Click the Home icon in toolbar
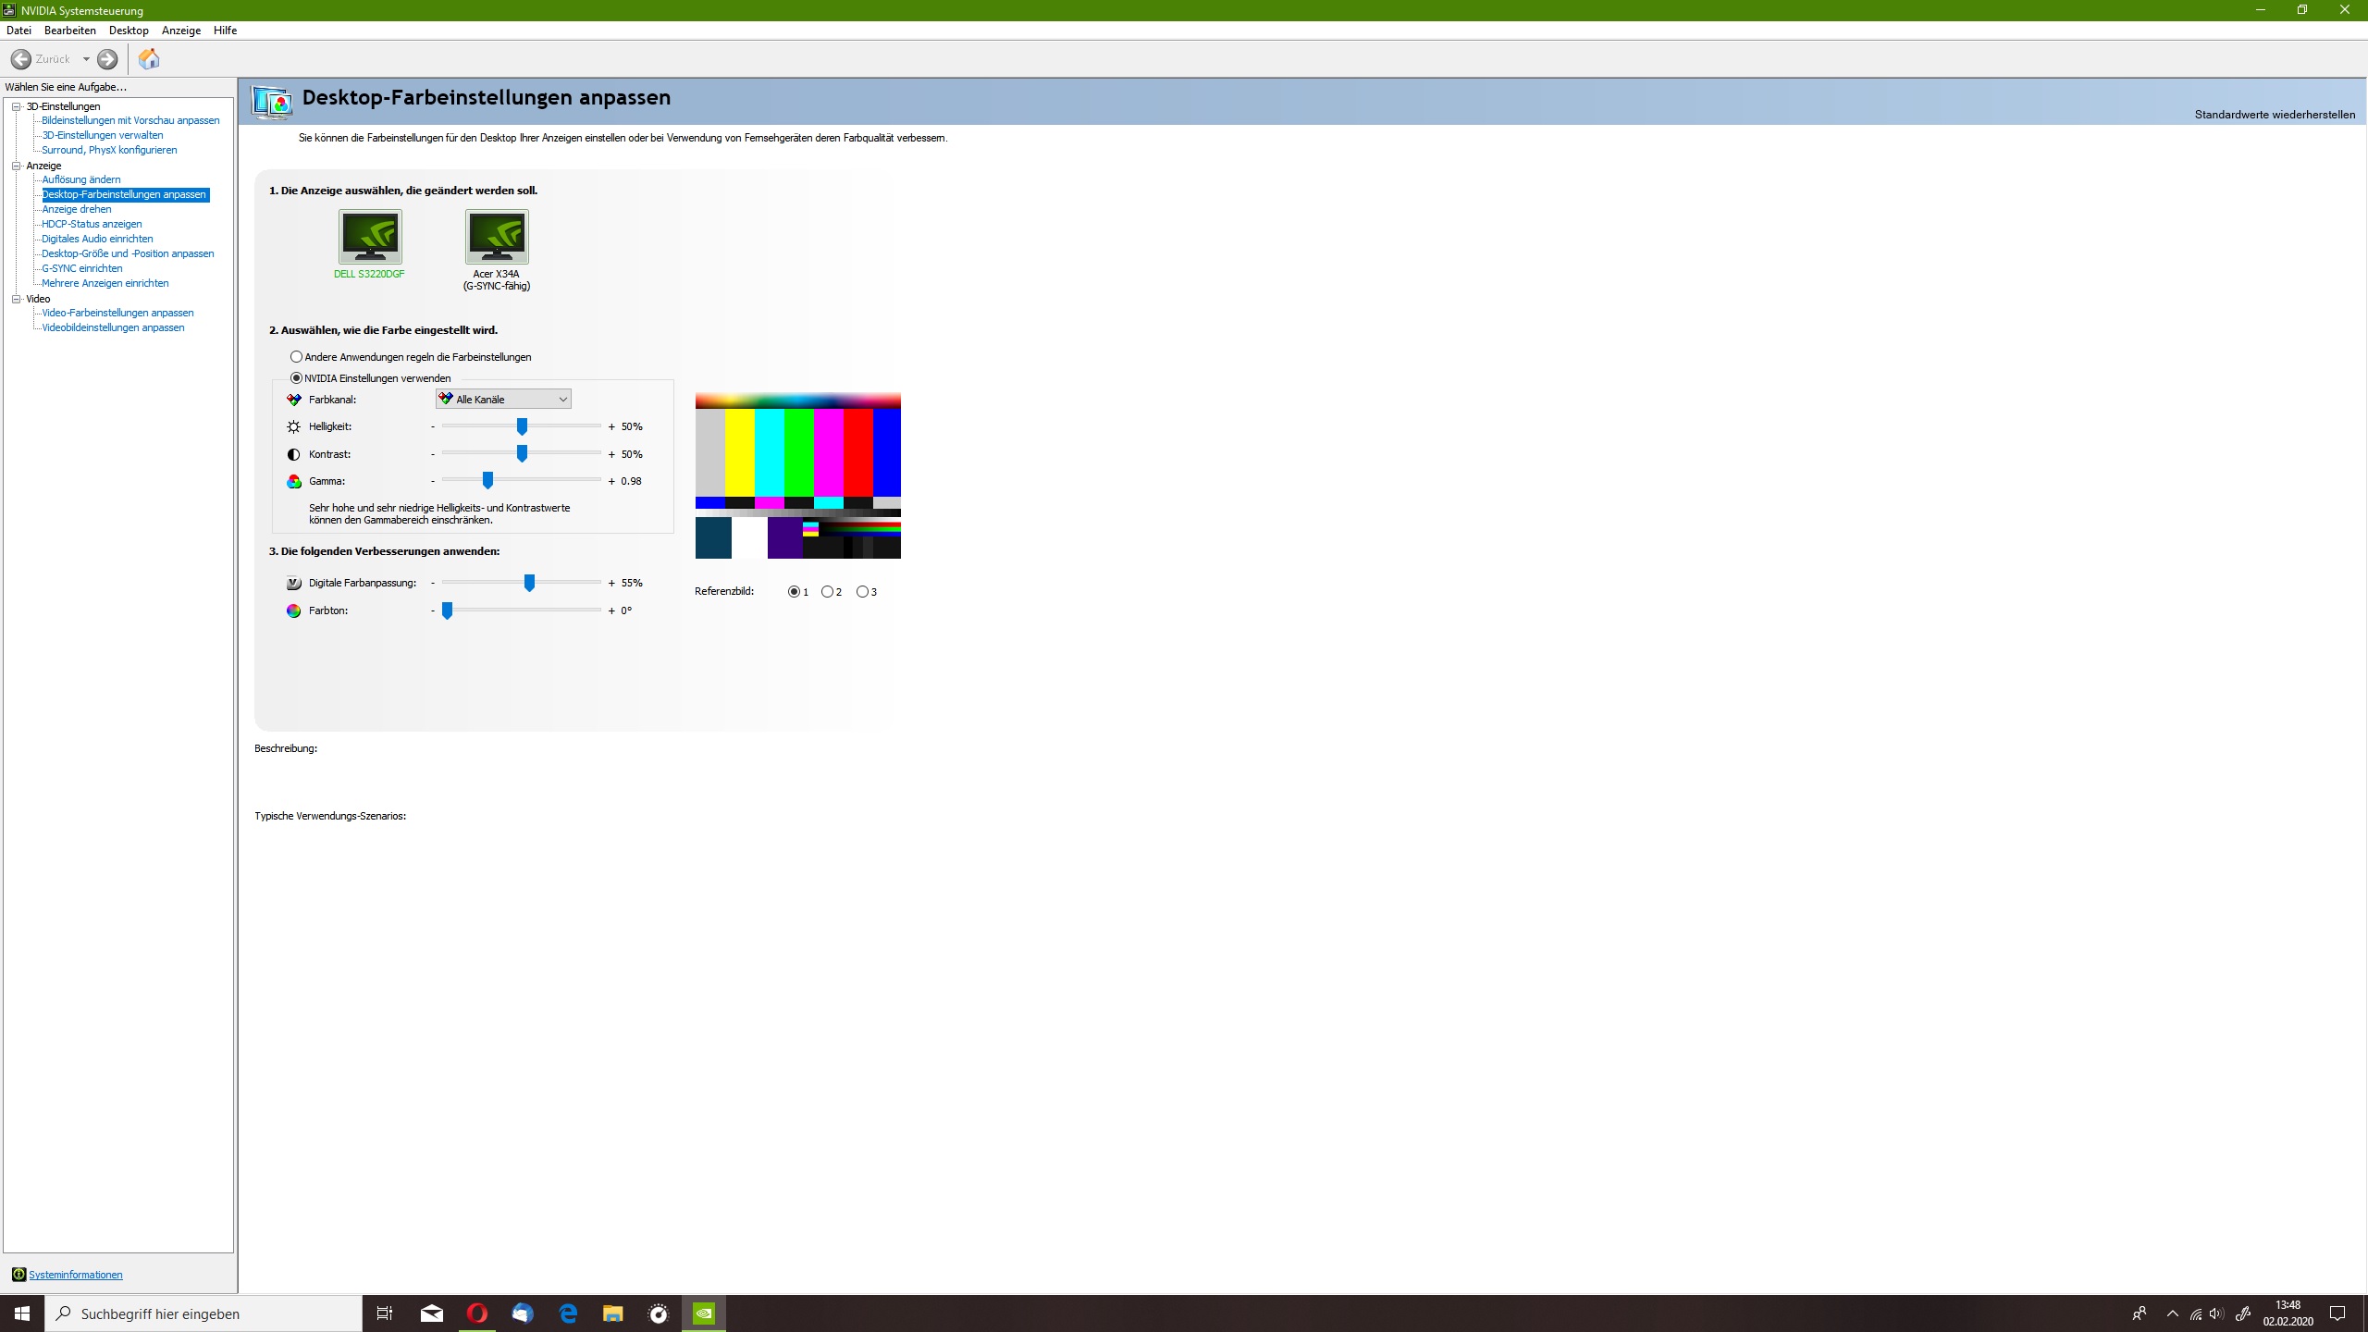Screen dimensions: 2368x1332 [149, 59]
